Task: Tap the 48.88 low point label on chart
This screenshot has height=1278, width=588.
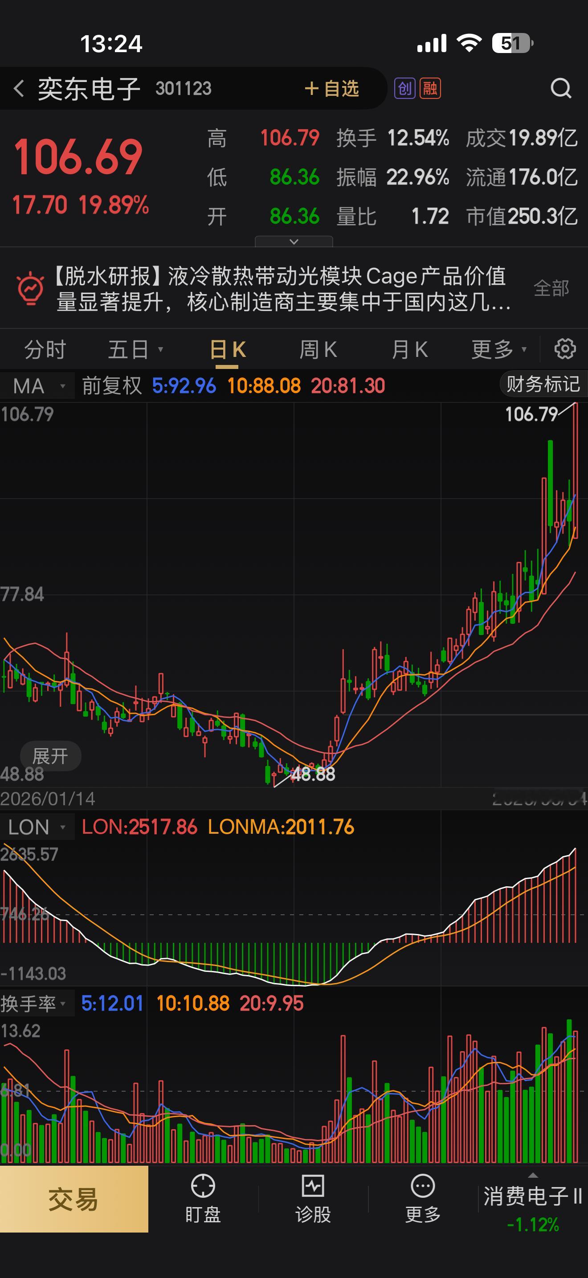Action: 313,774
